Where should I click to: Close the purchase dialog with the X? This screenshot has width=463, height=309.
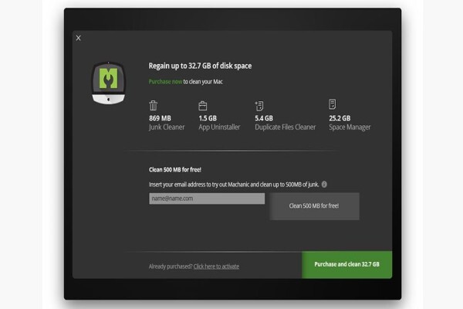78,38
